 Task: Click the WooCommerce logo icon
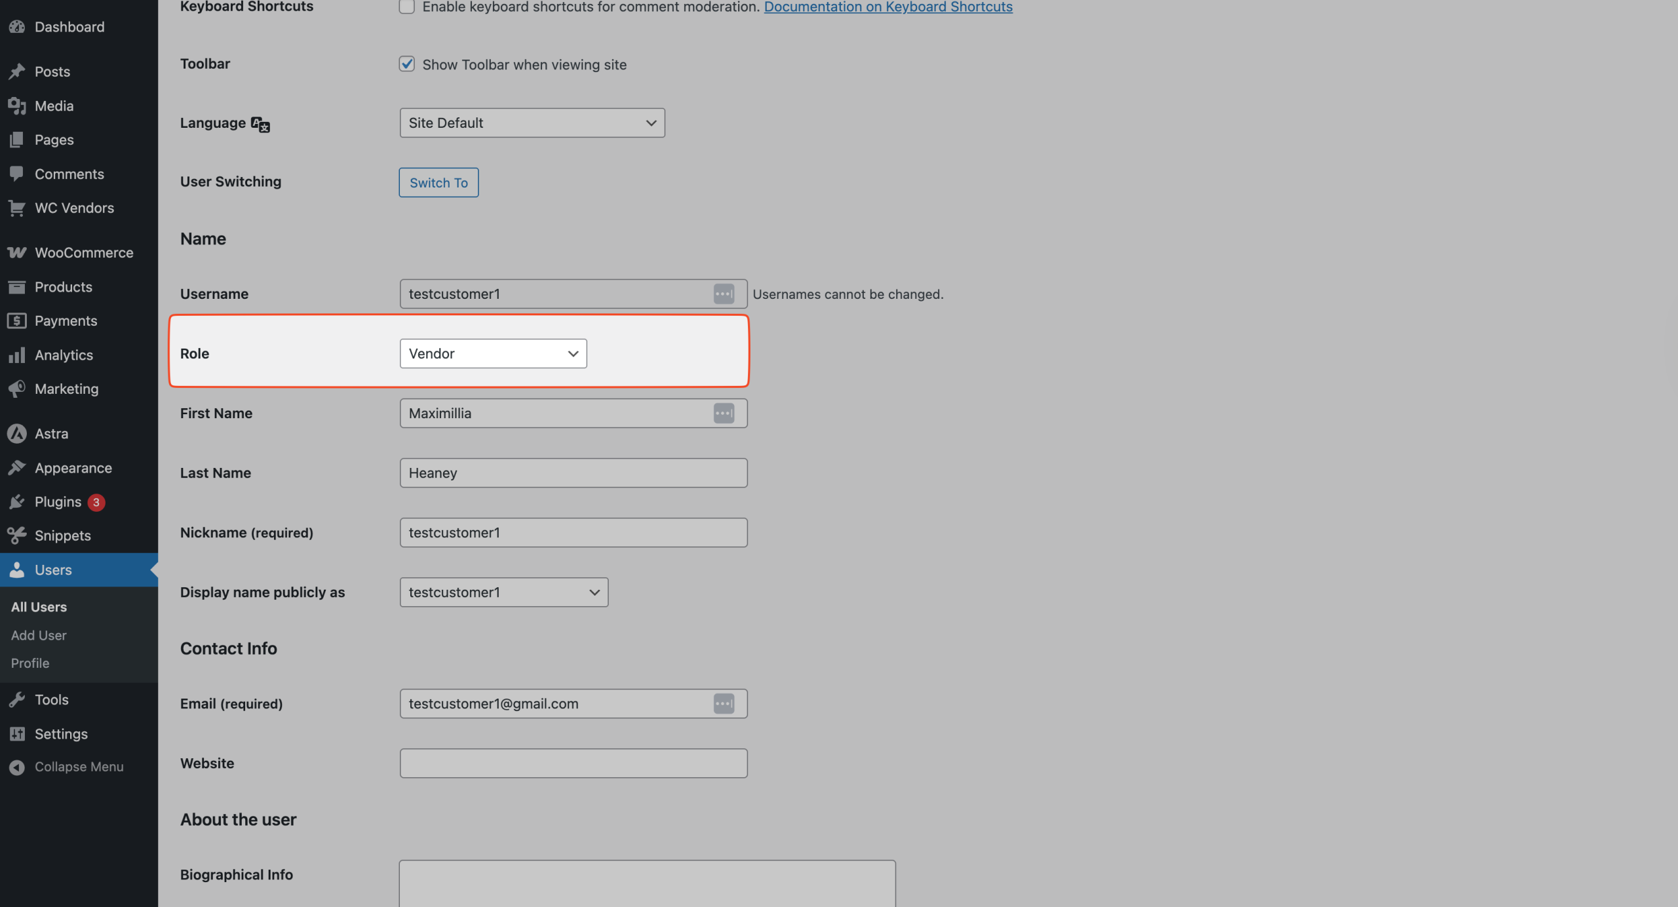pyautogui.click(x=17, y=252)
